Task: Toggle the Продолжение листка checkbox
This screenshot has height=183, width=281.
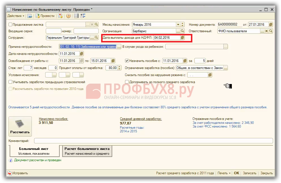Action: pyautogui.click(x=11, y=25)
